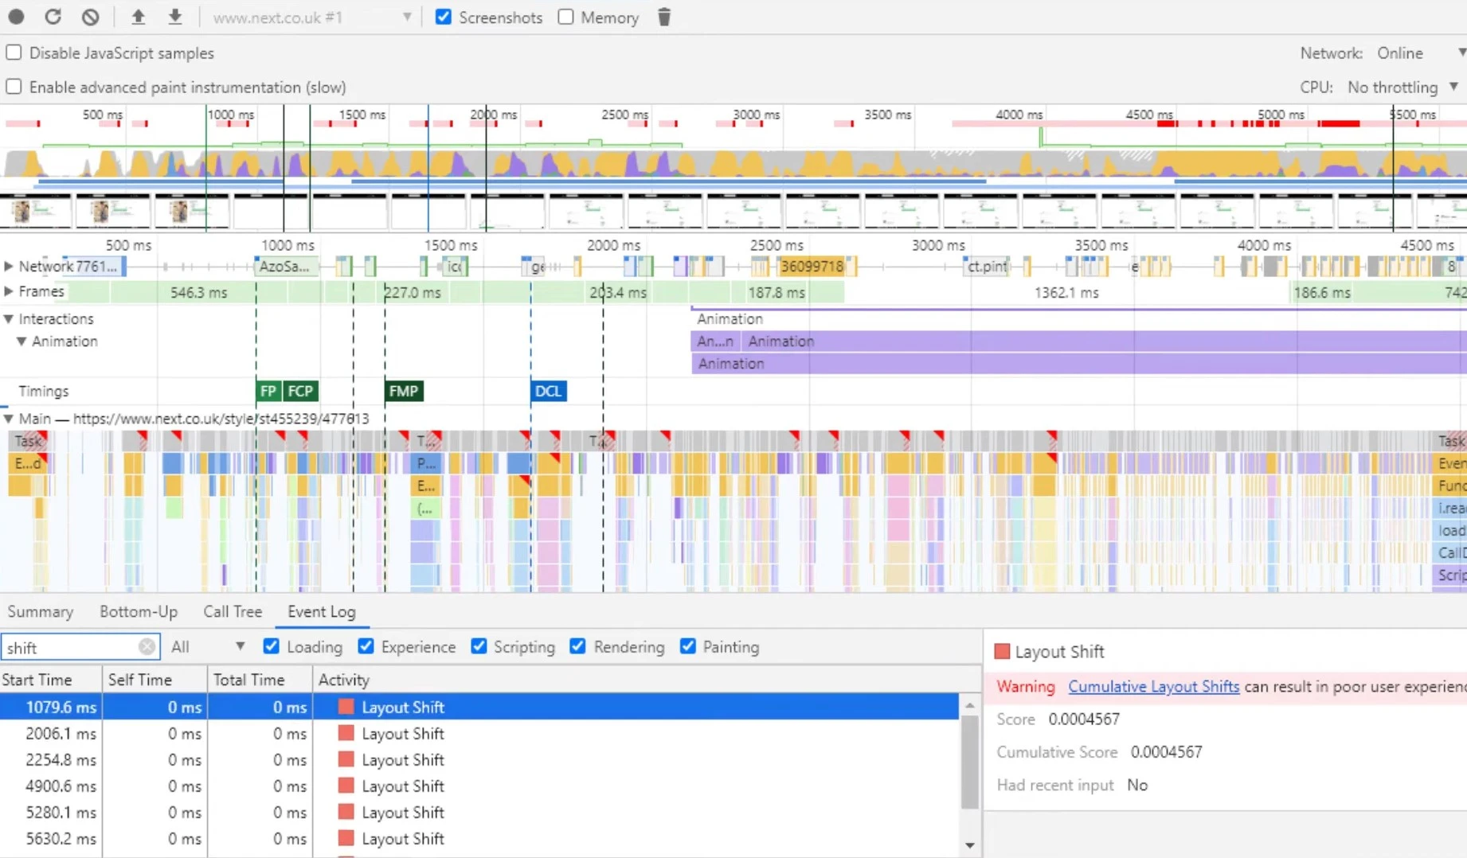1467x858 pixels.
Task: Click the FCP timing marker
Action: click(300, 391)
